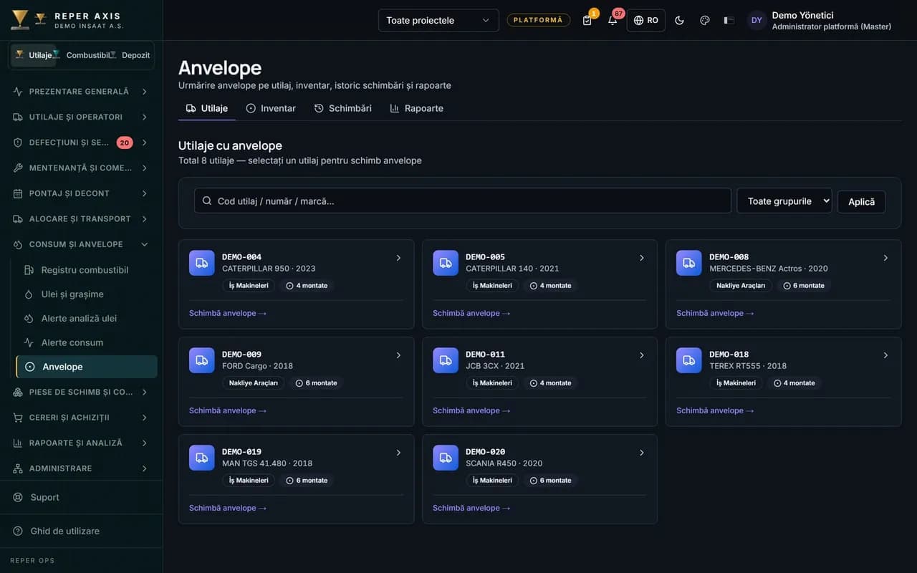Select the Anvelope item in the sidebar
917x573 pixels.
(x=87, y=367)
